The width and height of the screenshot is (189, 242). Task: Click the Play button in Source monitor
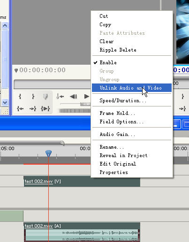86,97
